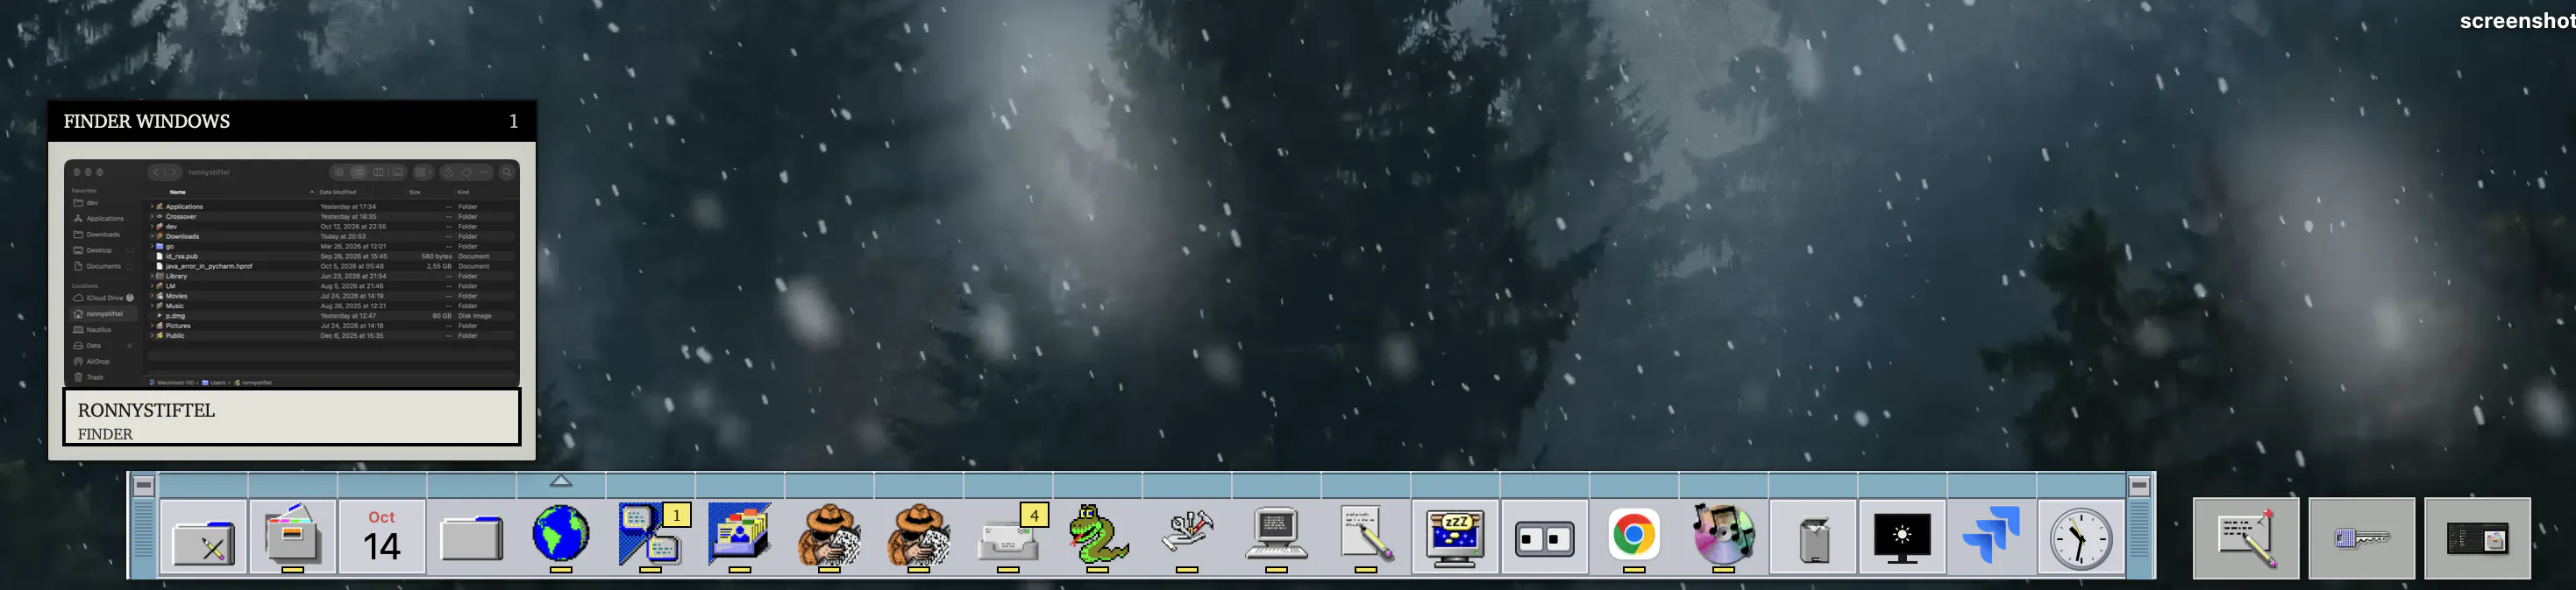Click the monitor brightness sun icon
Image resolution: width=2576 pixels, height=590 pixels.
coord(1902,537)
